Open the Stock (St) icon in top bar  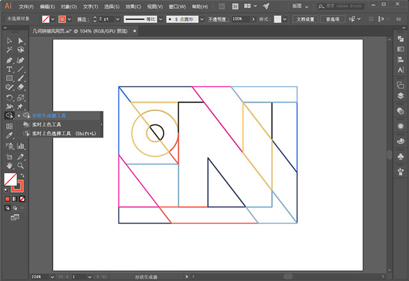pos(236,6)
